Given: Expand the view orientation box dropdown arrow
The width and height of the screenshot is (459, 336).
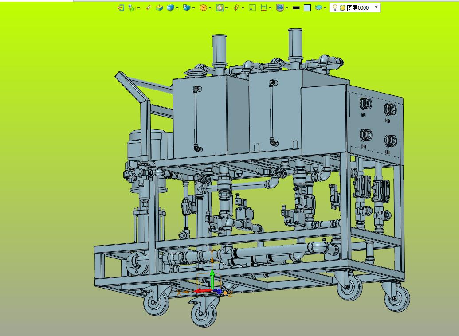Looking at the screenshot, I should [193, 8].
